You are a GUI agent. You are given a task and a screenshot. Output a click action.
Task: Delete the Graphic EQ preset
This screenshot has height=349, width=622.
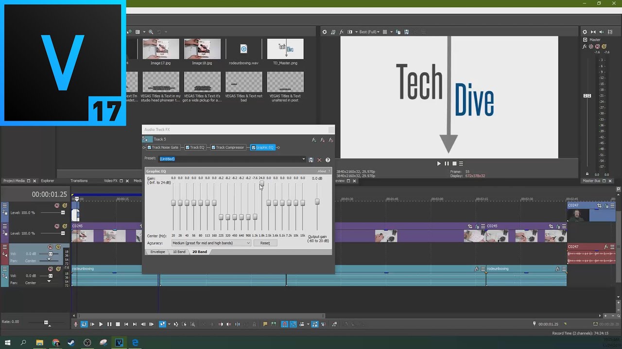click(319, 159)
